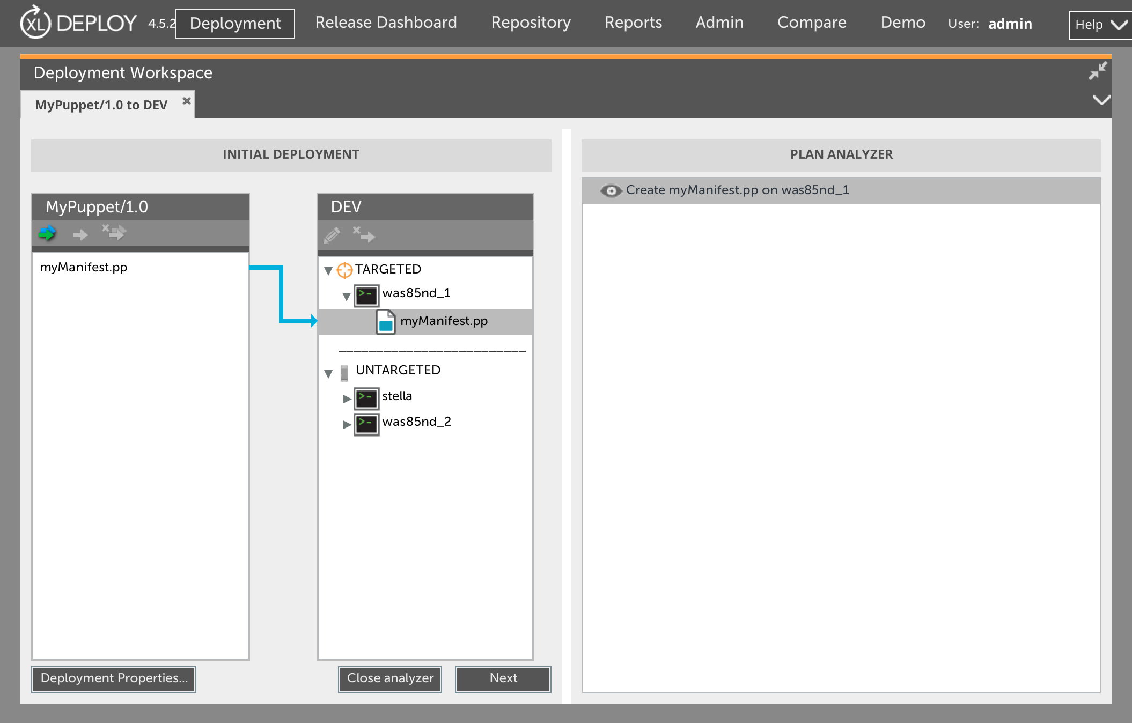This screenshot has height=723, width=1132.
Task: Collapse the TARGETED tree node
Action: pyautogui.click(x=328, y=271)
